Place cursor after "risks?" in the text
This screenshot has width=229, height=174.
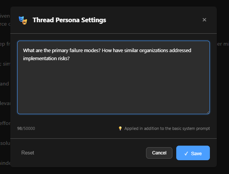[70, 58]
